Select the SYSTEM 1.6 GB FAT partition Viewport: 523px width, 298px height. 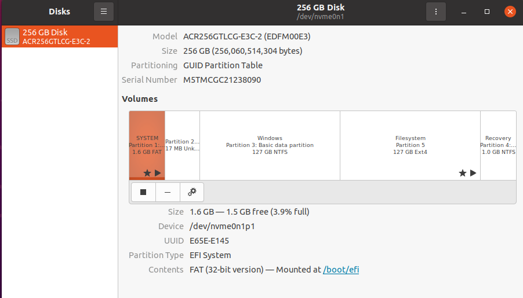click(147, 145)
